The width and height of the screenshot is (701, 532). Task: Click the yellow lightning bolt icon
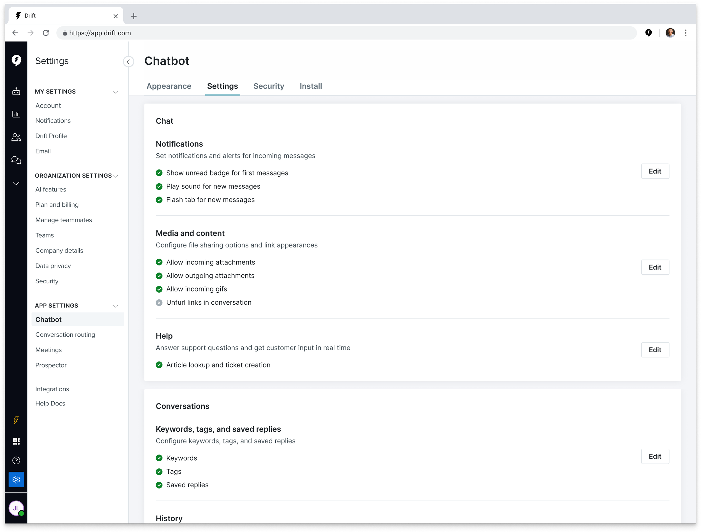pyautogui.click(x=16, y=420)
